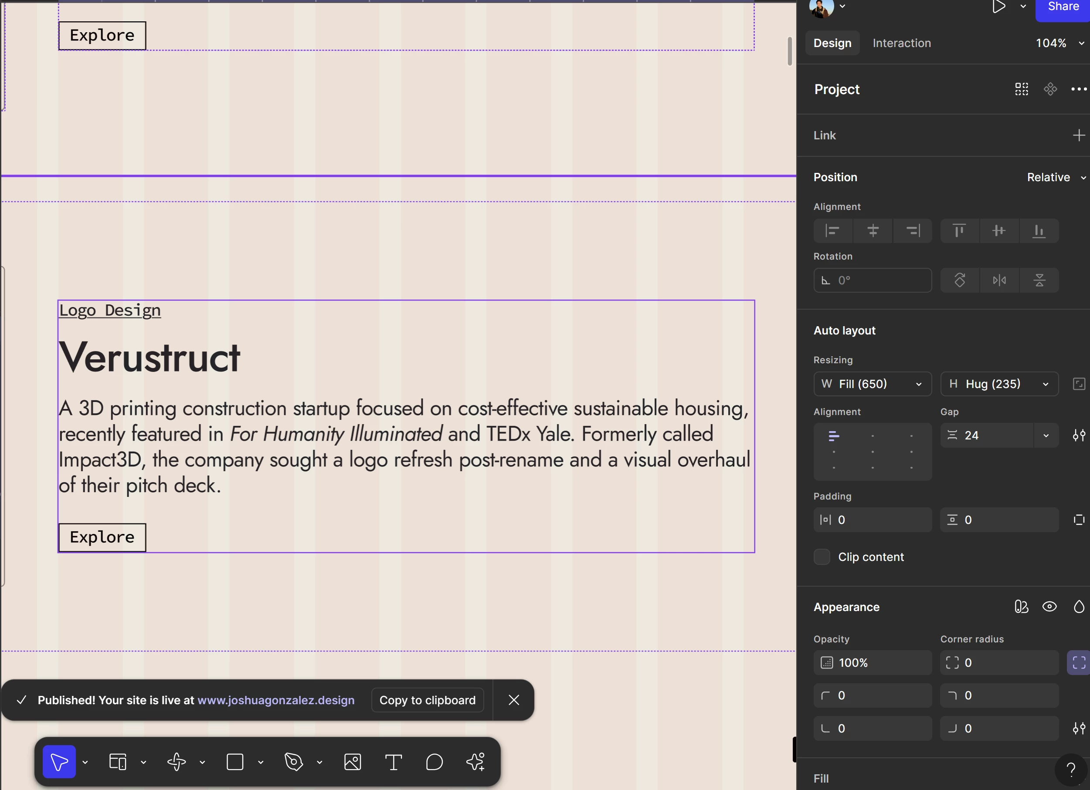The image size is (1090, 790).
Task: Click the resize to fit icon
Action: [x=1079, y=384]
